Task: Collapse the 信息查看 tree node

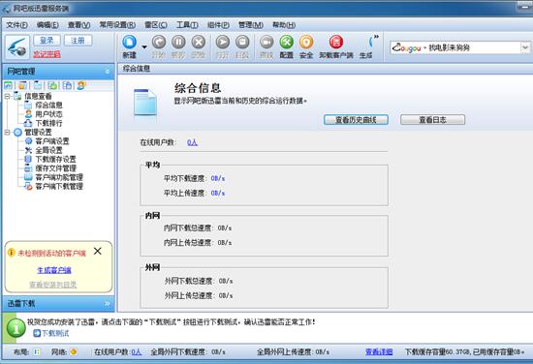Action: tap(7, 96)
